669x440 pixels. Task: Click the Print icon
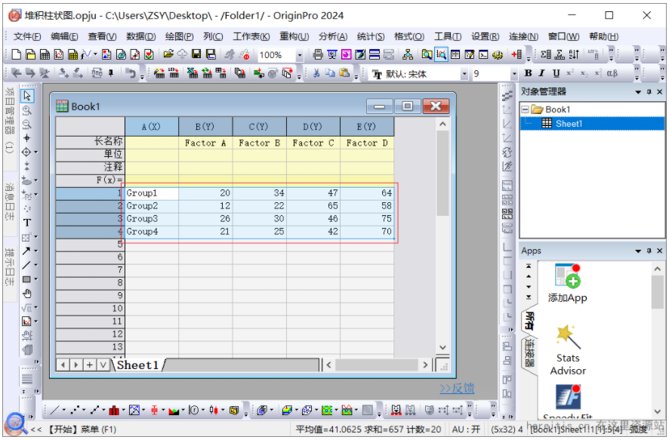(x=318, y=54)
